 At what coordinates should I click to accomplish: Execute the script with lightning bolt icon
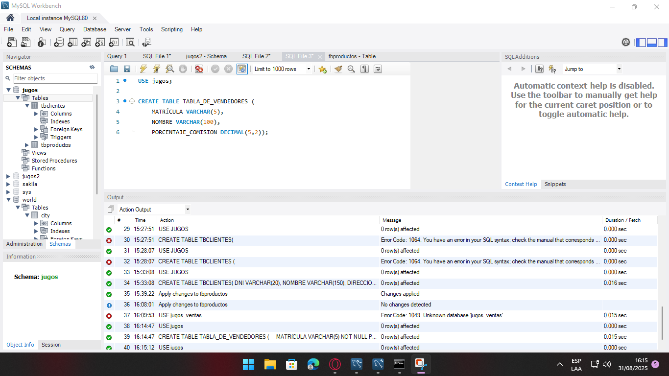143,69
